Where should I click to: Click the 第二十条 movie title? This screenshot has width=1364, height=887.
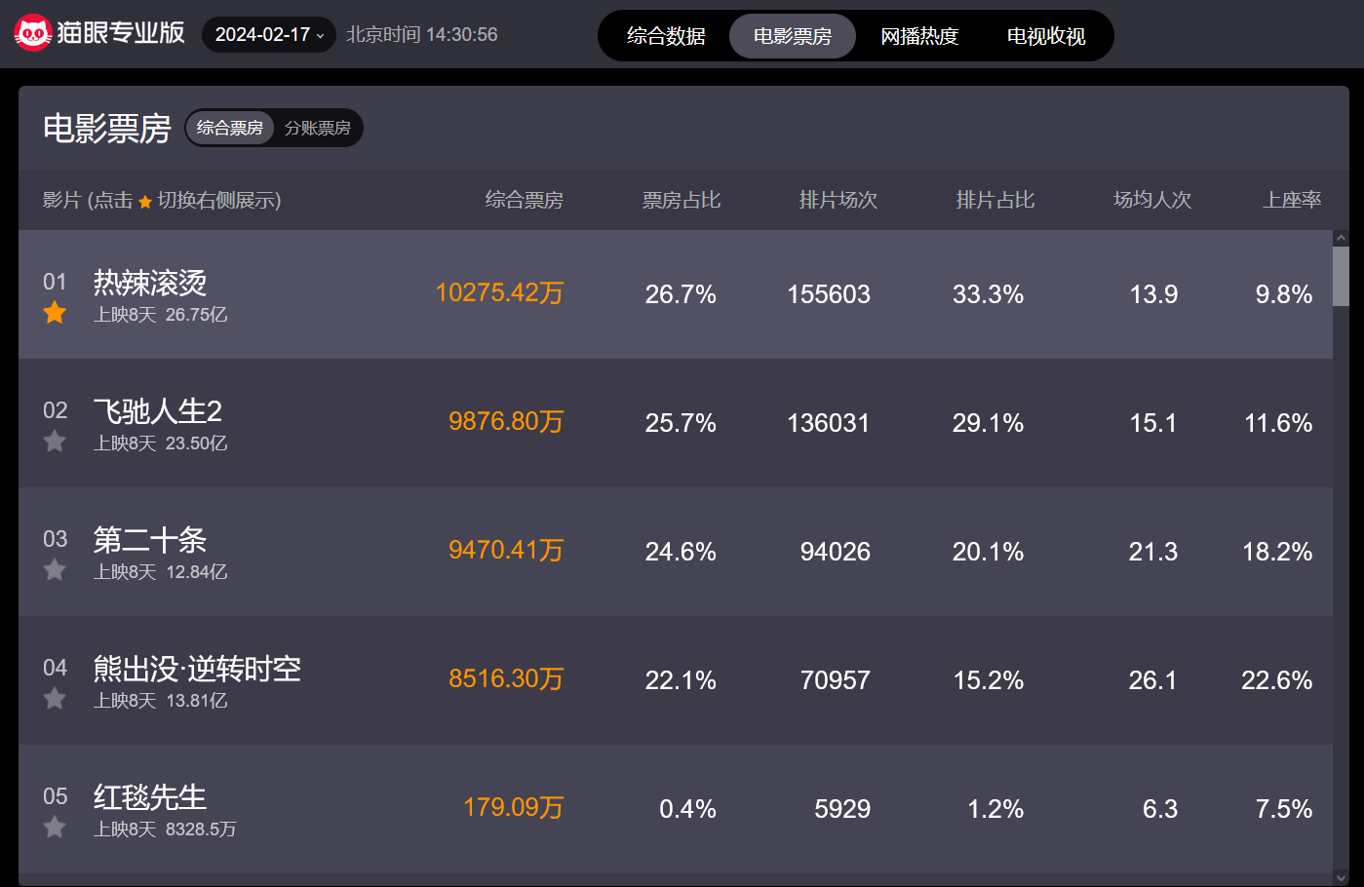pos(150,540)
